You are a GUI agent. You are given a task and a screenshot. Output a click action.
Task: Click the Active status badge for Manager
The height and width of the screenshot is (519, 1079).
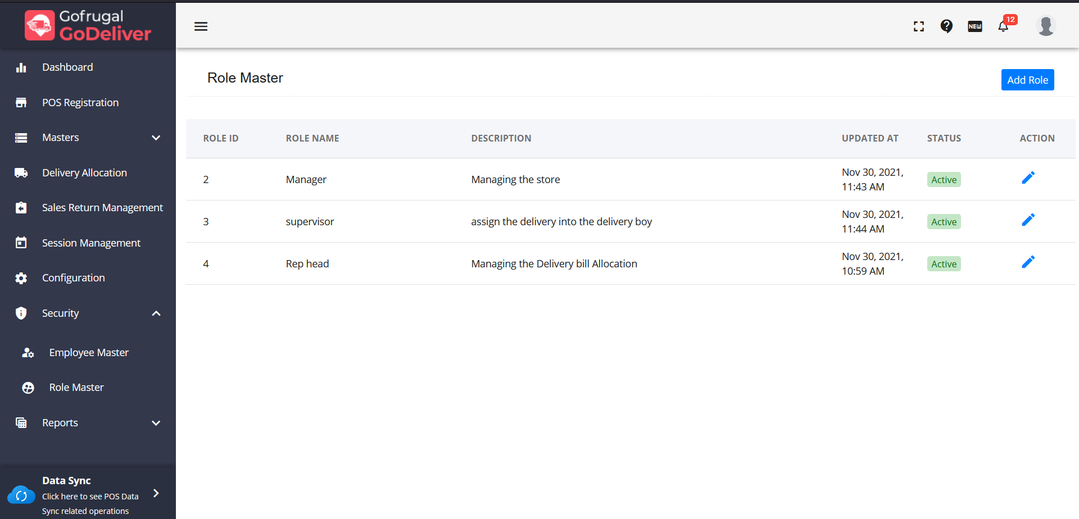(944, 180)
